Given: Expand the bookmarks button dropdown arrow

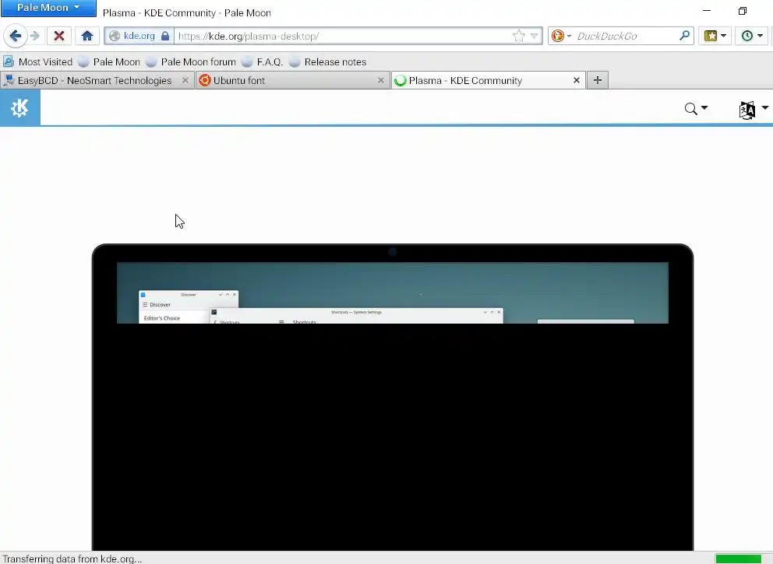Looking at the screenshot, I should [724, 36].
